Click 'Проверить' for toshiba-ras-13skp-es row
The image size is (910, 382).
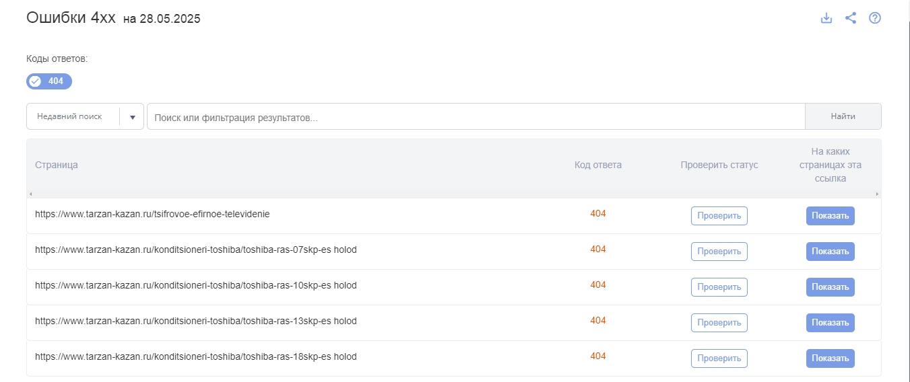tap(719, 323)
